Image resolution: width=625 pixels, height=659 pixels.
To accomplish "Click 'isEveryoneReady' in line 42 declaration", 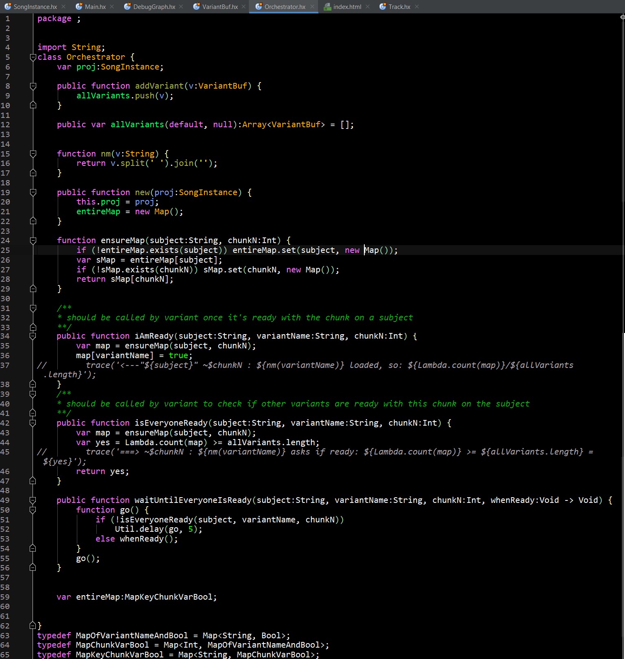I will point(171,423).
